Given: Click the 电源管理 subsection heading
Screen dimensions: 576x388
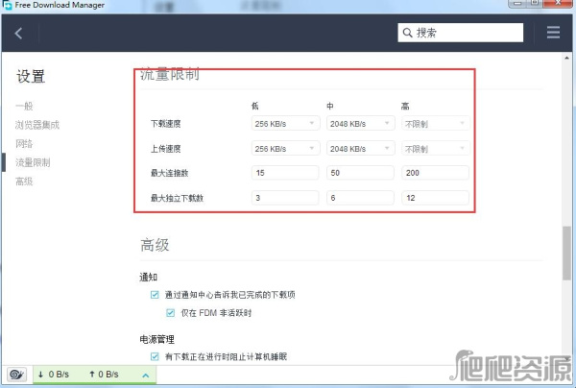Looking at the screenshot, I should pyautogui.click(x=156, y=340).
